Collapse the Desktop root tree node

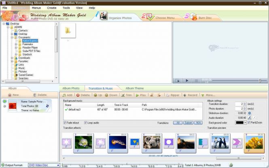click(4, 23)
